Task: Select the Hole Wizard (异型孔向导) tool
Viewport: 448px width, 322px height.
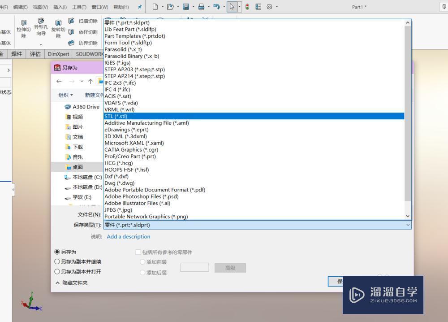Action: 41,27
